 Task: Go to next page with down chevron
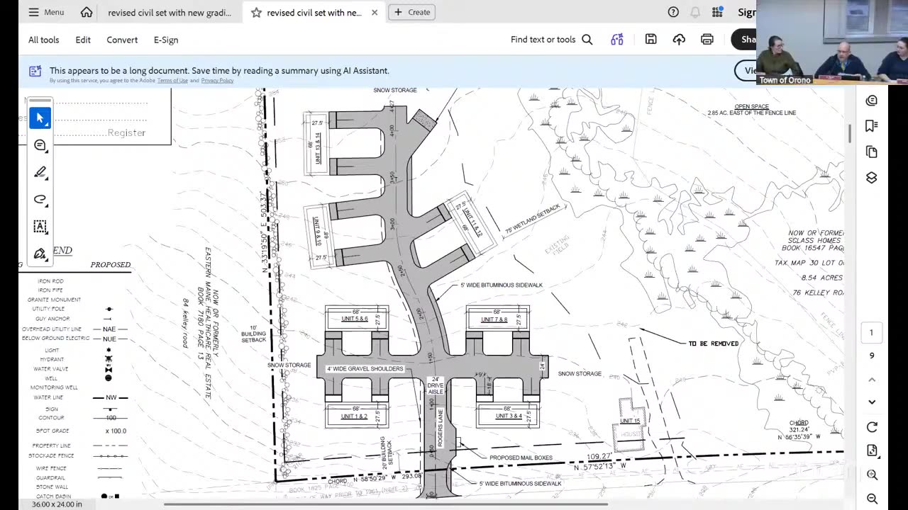pyautogui.click(x=872, y=402)
